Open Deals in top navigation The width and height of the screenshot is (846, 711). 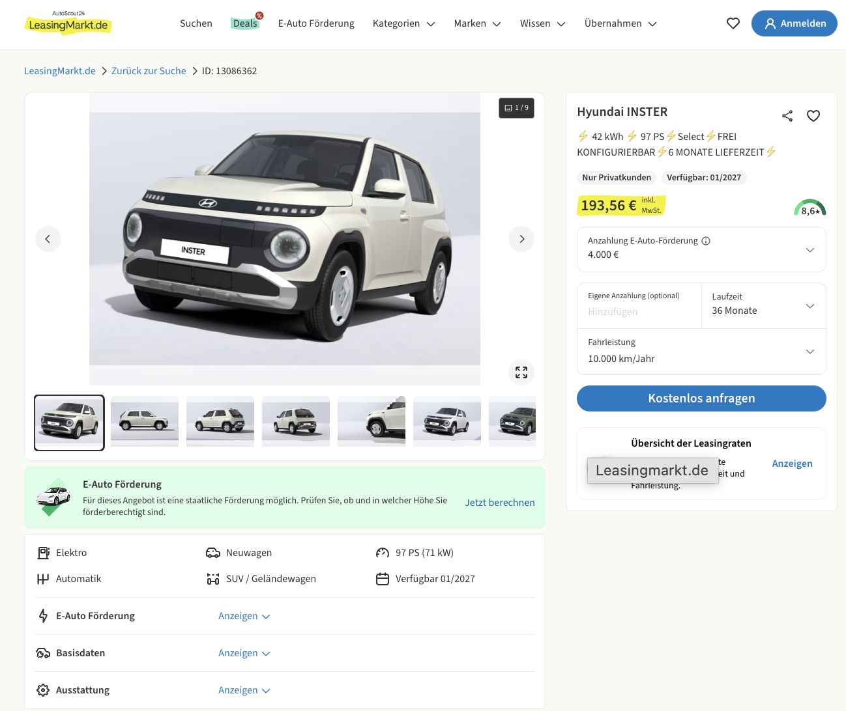click(x=245, y=23)
